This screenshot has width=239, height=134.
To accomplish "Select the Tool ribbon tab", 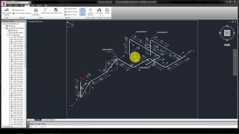I will click(27, 6).
